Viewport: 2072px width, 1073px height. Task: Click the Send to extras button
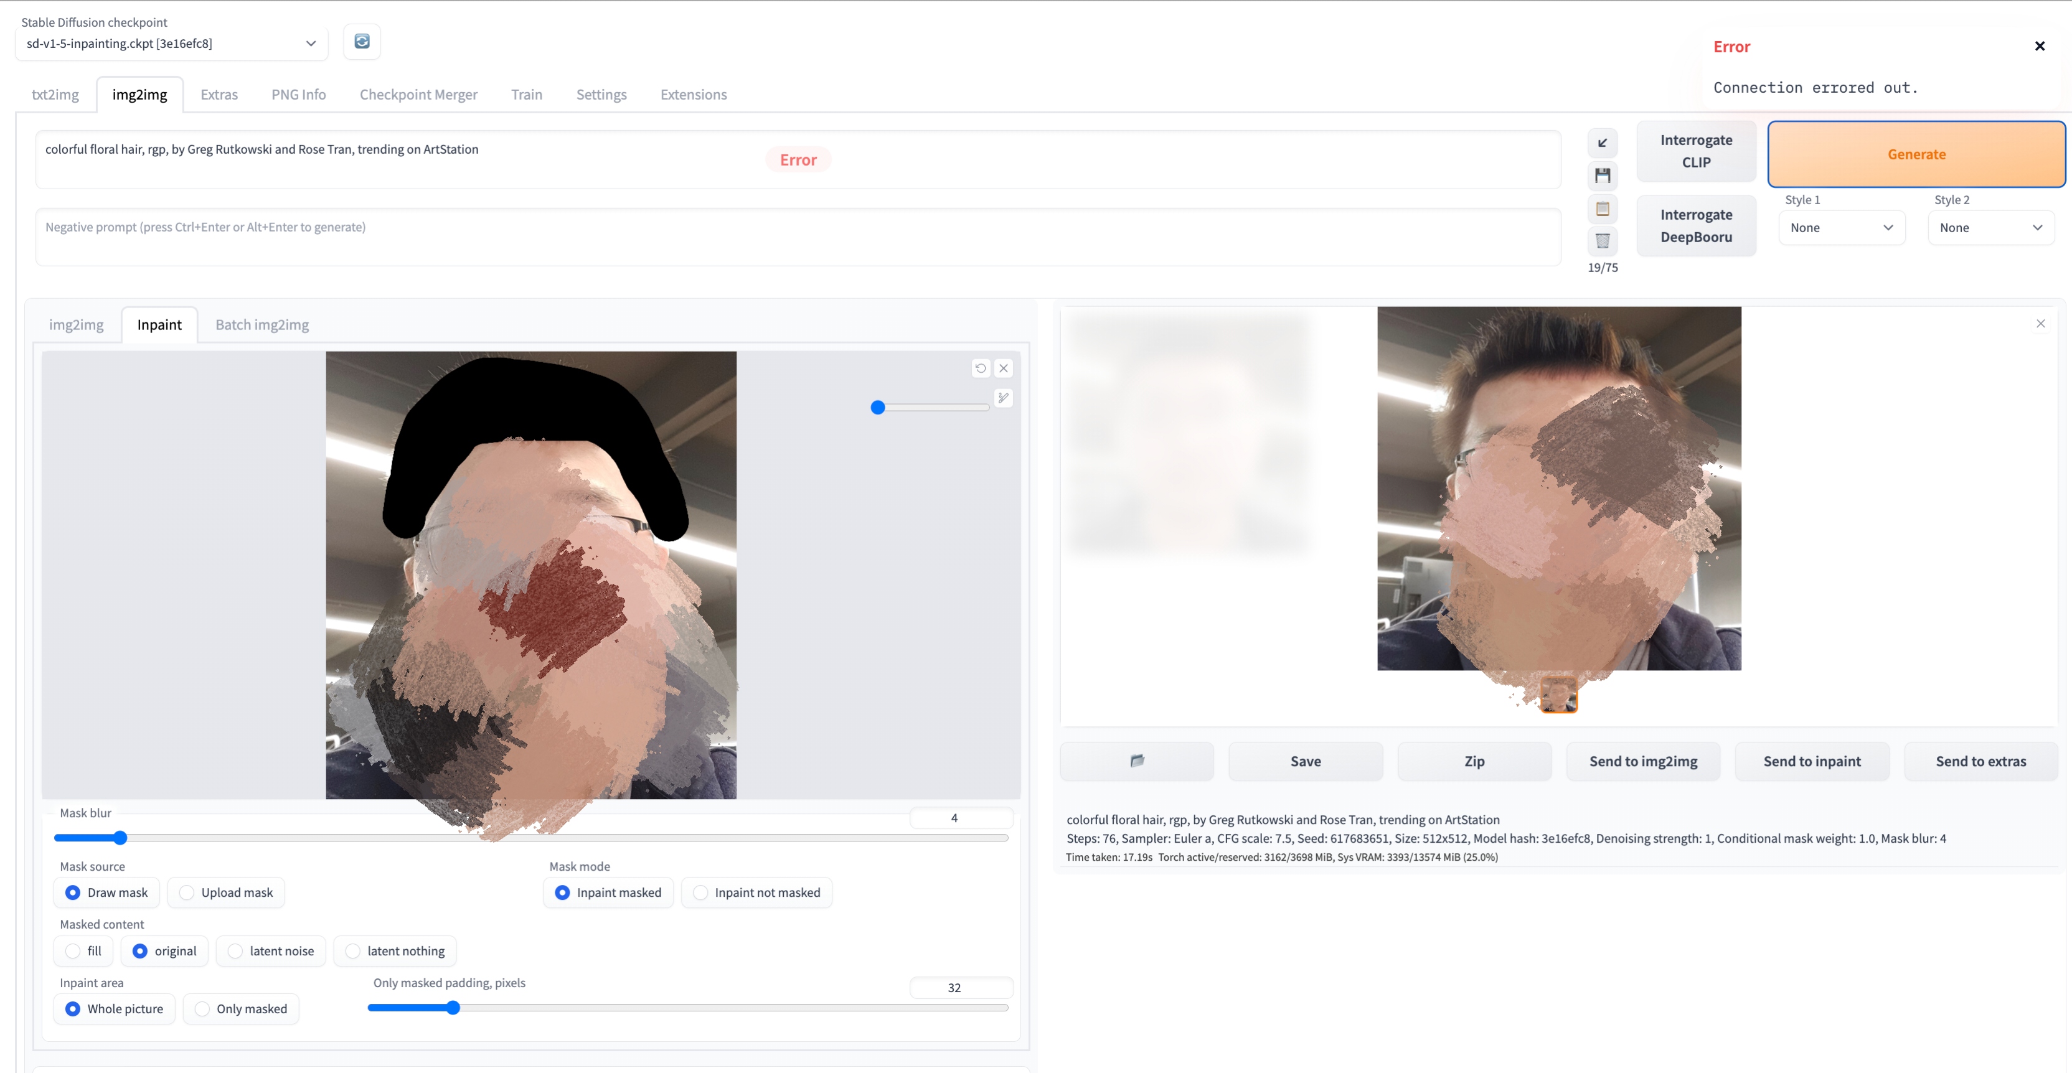(x=1980, y=761)
